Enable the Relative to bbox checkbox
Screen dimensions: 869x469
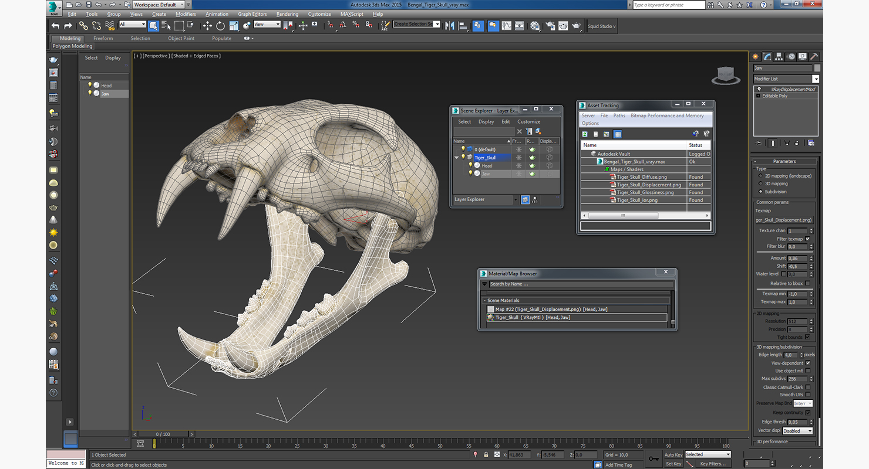coord(808,283)
